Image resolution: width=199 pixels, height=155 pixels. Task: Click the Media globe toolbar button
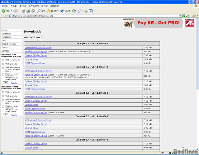[x=65, y=11]
